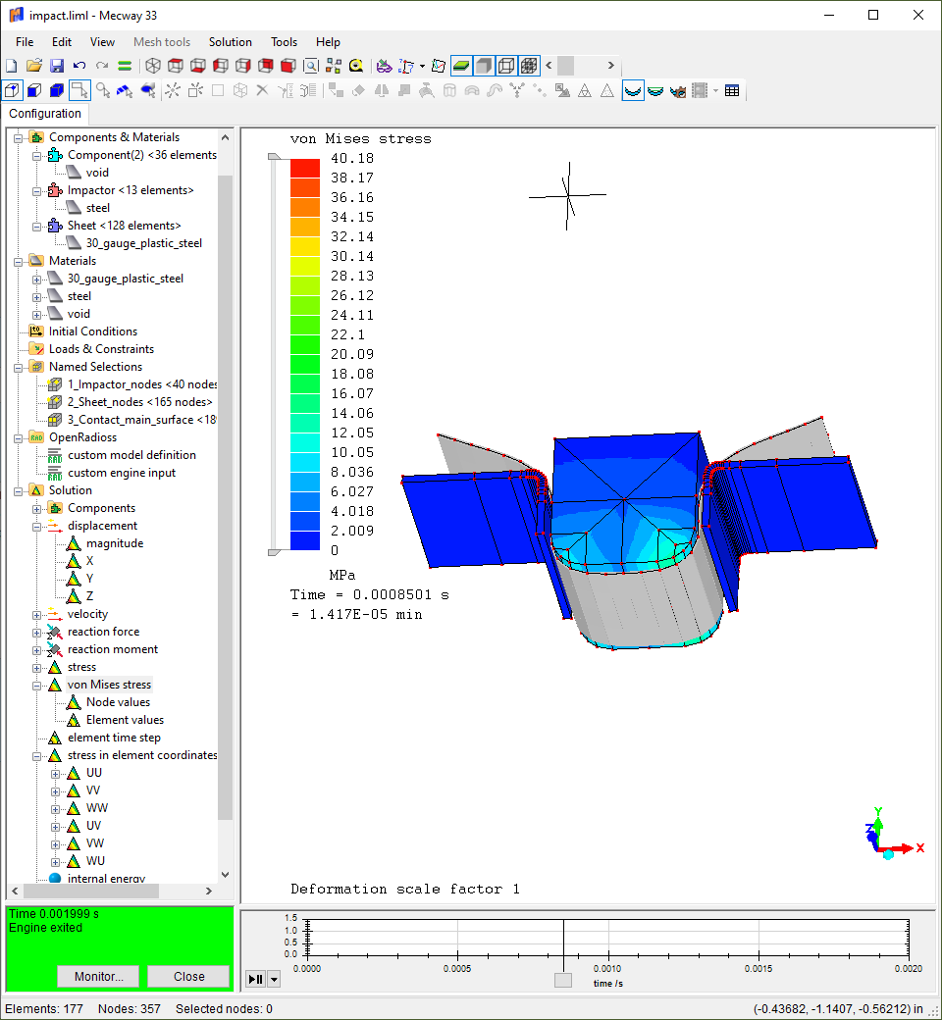Toggle Select nodes mode
Viewport: 942px width, 1020px height.
[13, 90]
